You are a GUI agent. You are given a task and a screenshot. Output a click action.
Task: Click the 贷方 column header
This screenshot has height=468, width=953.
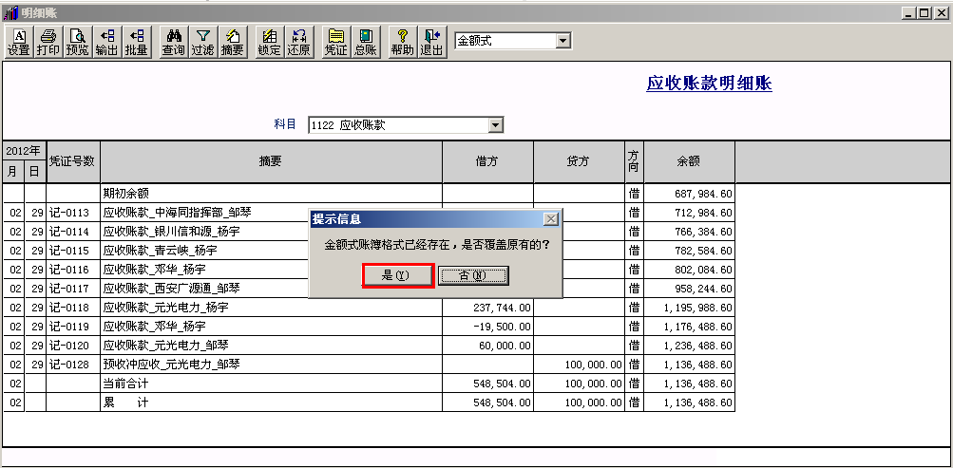click(579, 161)
